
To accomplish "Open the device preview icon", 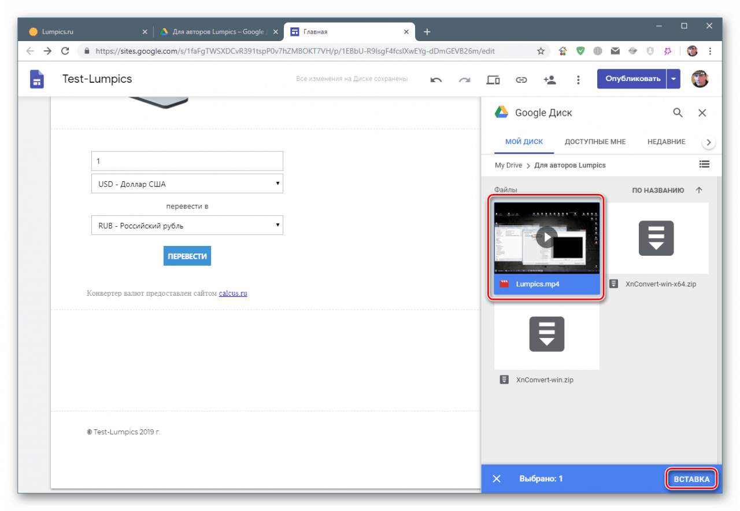I will click(493, 80).
